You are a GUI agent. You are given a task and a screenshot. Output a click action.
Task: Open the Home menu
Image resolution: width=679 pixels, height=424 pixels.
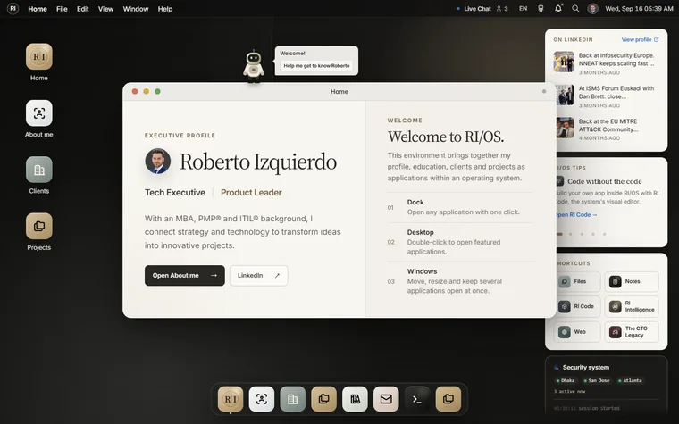click(x=38, y=9)
